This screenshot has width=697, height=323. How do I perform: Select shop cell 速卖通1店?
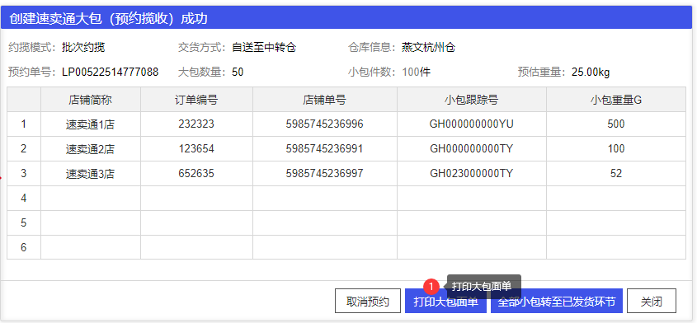click(91, 124)
